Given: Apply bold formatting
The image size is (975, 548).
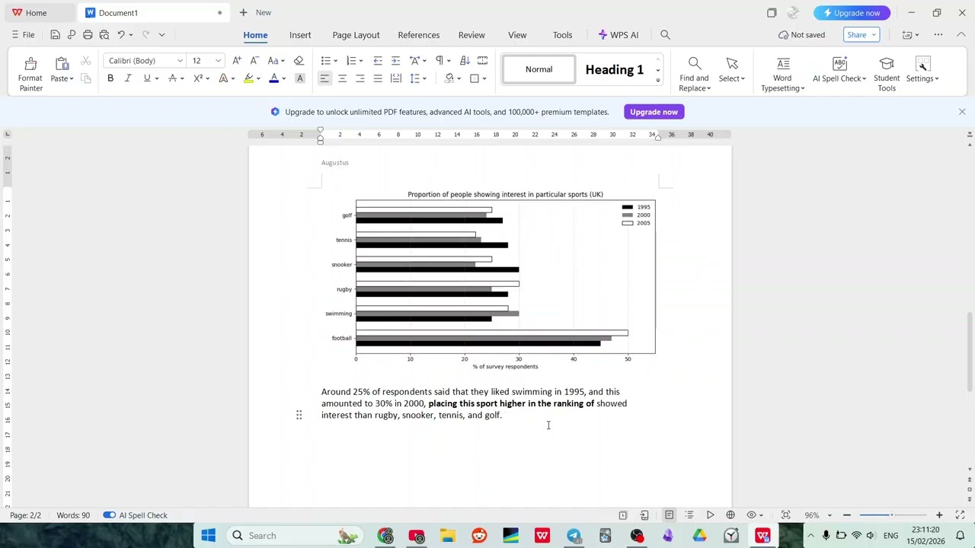Looking at the screenshot, I should point(110,78).
